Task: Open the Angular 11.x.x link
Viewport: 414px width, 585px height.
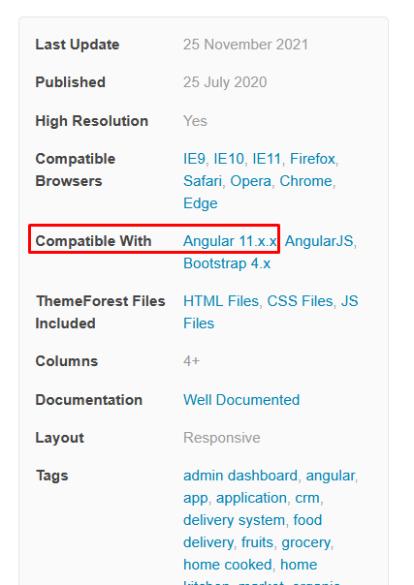Action: point(230,241)
